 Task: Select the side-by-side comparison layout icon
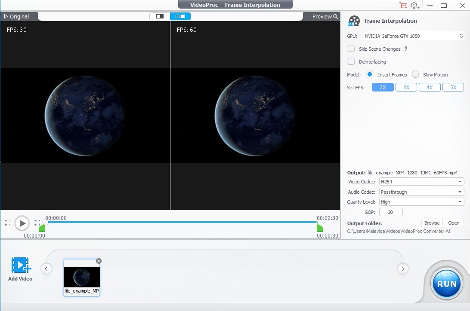click(x=180, y=16)
